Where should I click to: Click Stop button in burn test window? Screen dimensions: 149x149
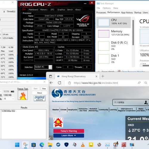coord(44,89)
